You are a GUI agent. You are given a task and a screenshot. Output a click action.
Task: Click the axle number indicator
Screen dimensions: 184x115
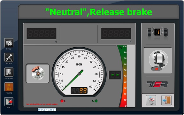(x=157, y=32)
